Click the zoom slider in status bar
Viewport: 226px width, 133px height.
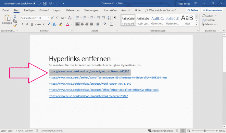pyautogui.click(x=205, y=130)
